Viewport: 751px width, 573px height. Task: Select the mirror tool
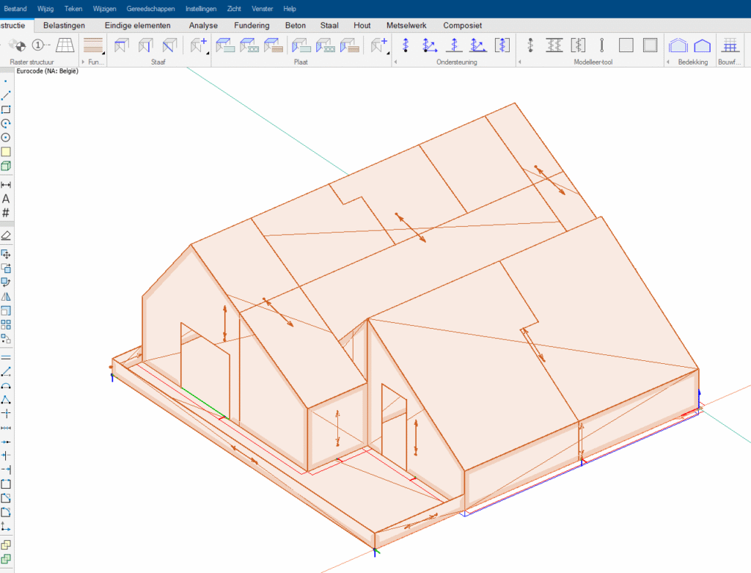(6, 296)
